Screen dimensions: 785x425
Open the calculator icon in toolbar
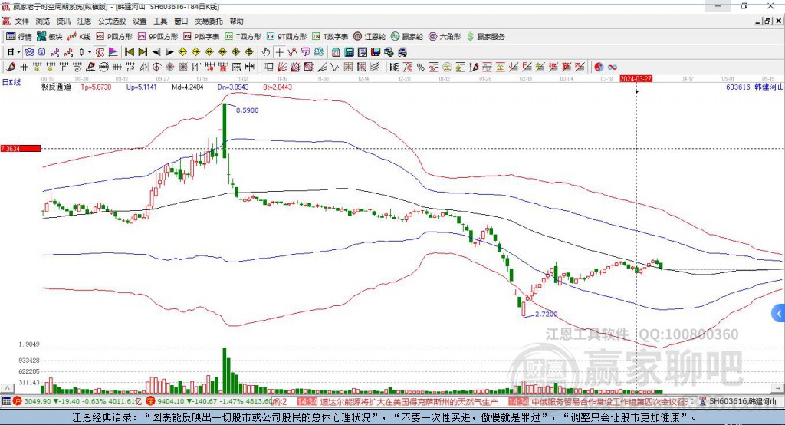(350, 52)
